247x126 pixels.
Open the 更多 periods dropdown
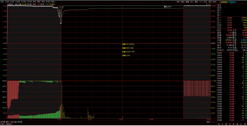[53, 2]
